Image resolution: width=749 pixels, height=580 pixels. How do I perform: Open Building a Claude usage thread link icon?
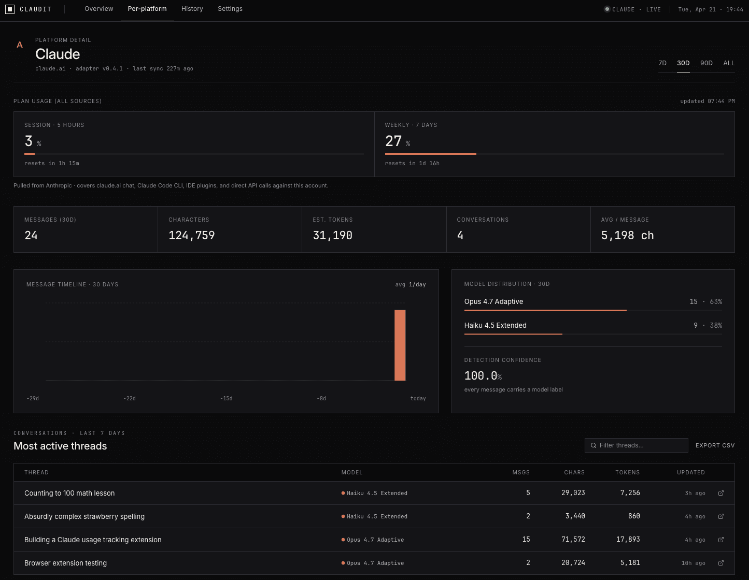point(721,540)
